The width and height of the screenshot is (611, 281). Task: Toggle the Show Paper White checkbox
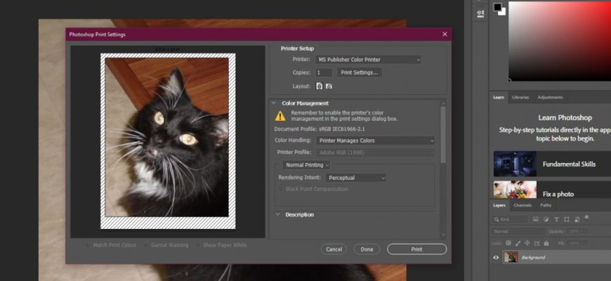pos(199,245)
